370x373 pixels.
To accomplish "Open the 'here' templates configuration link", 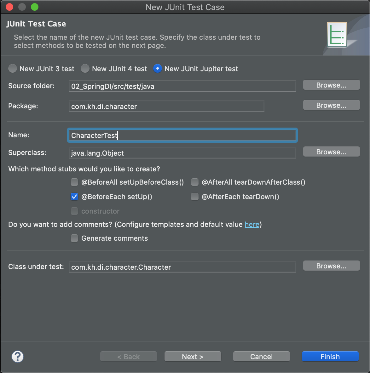I will [x=252, y=224].
